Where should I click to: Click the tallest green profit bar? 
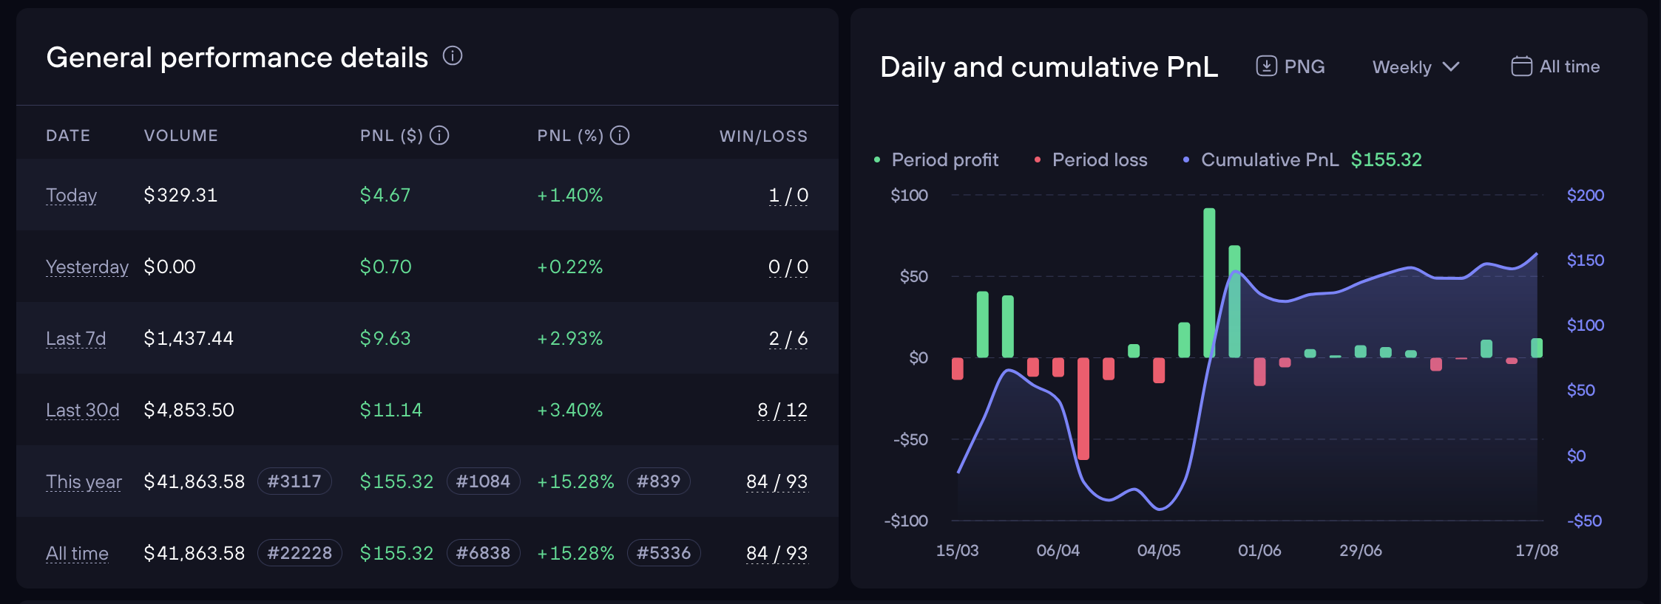click(1209, 283)
